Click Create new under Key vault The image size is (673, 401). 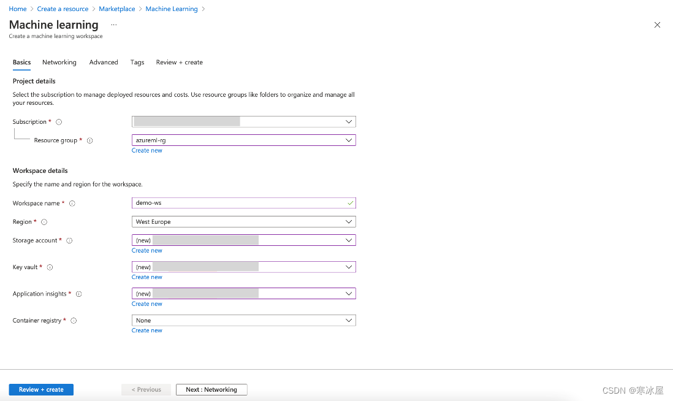click(x=146, y=277)
